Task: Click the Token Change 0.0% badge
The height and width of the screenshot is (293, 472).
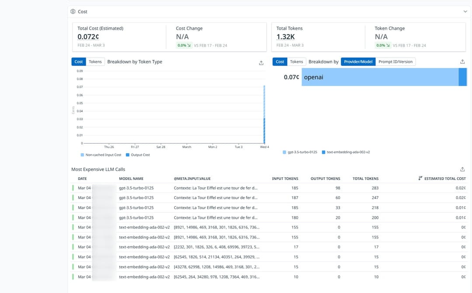Action: (x=383, y=45)
